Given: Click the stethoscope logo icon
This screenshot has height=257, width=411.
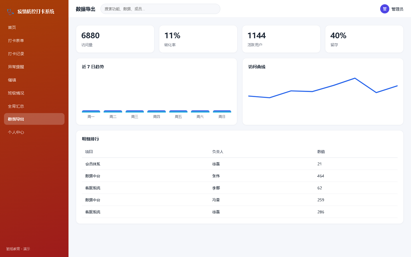Looking at the screenshot, I should [10, 12].
